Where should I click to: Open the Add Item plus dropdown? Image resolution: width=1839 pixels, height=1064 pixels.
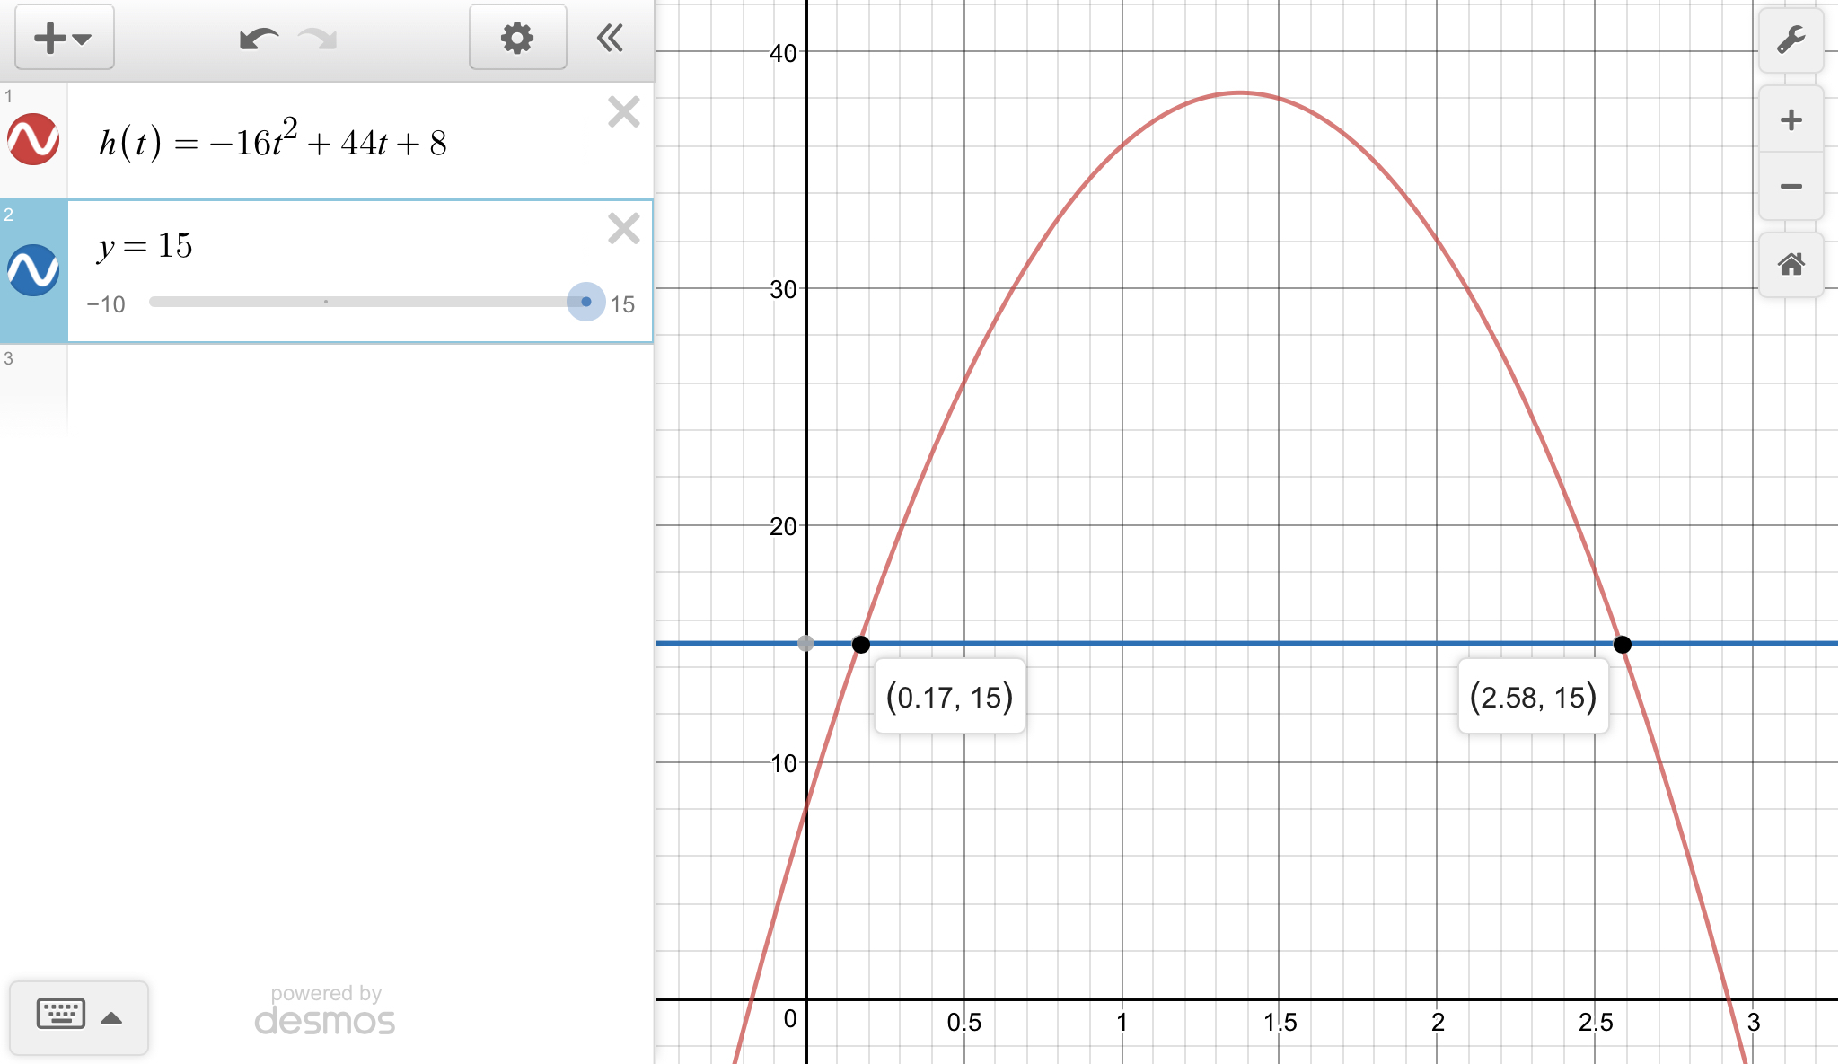click(64, 38)
